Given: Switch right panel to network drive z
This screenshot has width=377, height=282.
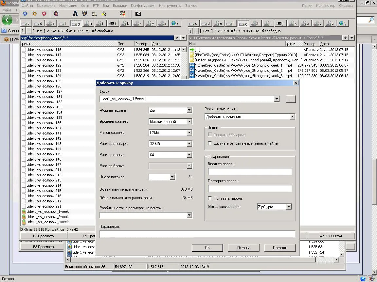Looking at the screenshot, I should (x=330, y=23).
